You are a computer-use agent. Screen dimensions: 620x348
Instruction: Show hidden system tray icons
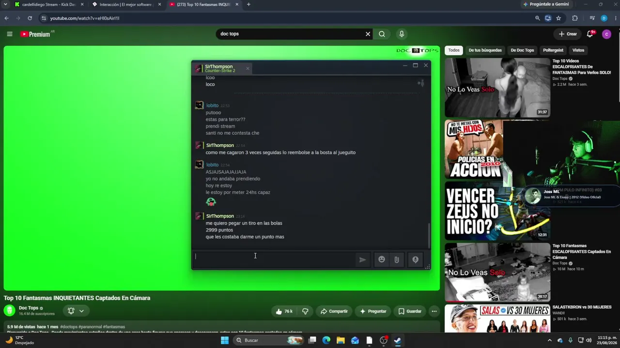point(549,340)
